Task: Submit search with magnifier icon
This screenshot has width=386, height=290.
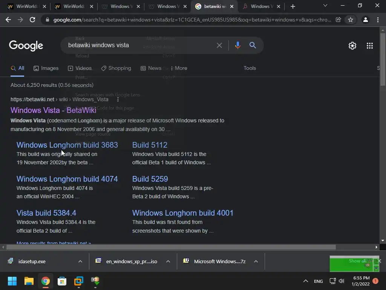Action: tap(253, 45)
